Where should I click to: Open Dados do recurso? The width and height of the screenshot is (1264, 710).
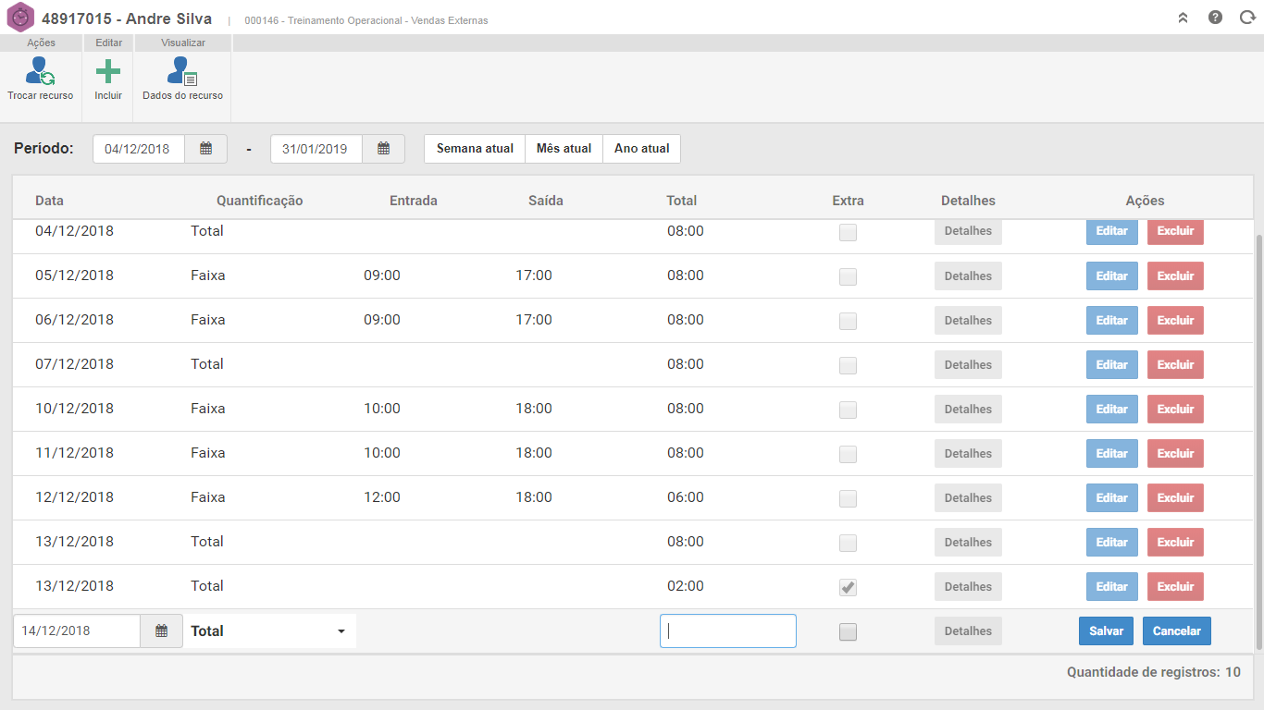(182, 72)
